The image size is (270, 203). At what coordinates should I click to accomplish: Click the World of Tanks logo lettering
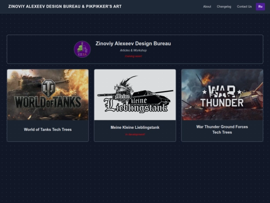point(47,102)
